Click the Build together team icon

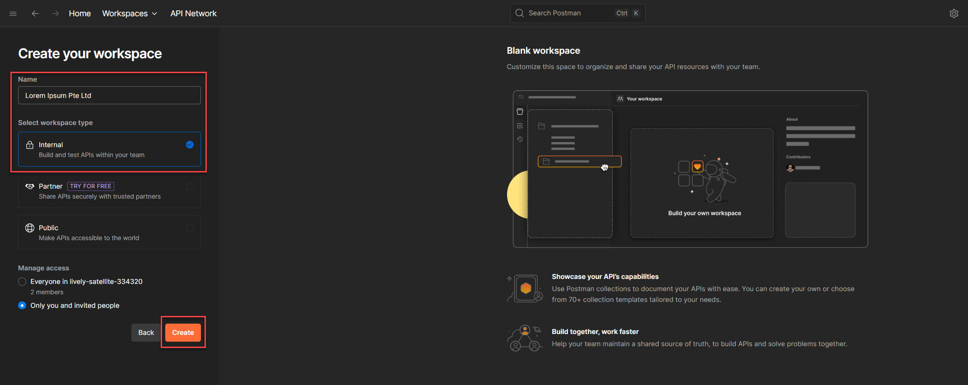click(x=525, y=338)
